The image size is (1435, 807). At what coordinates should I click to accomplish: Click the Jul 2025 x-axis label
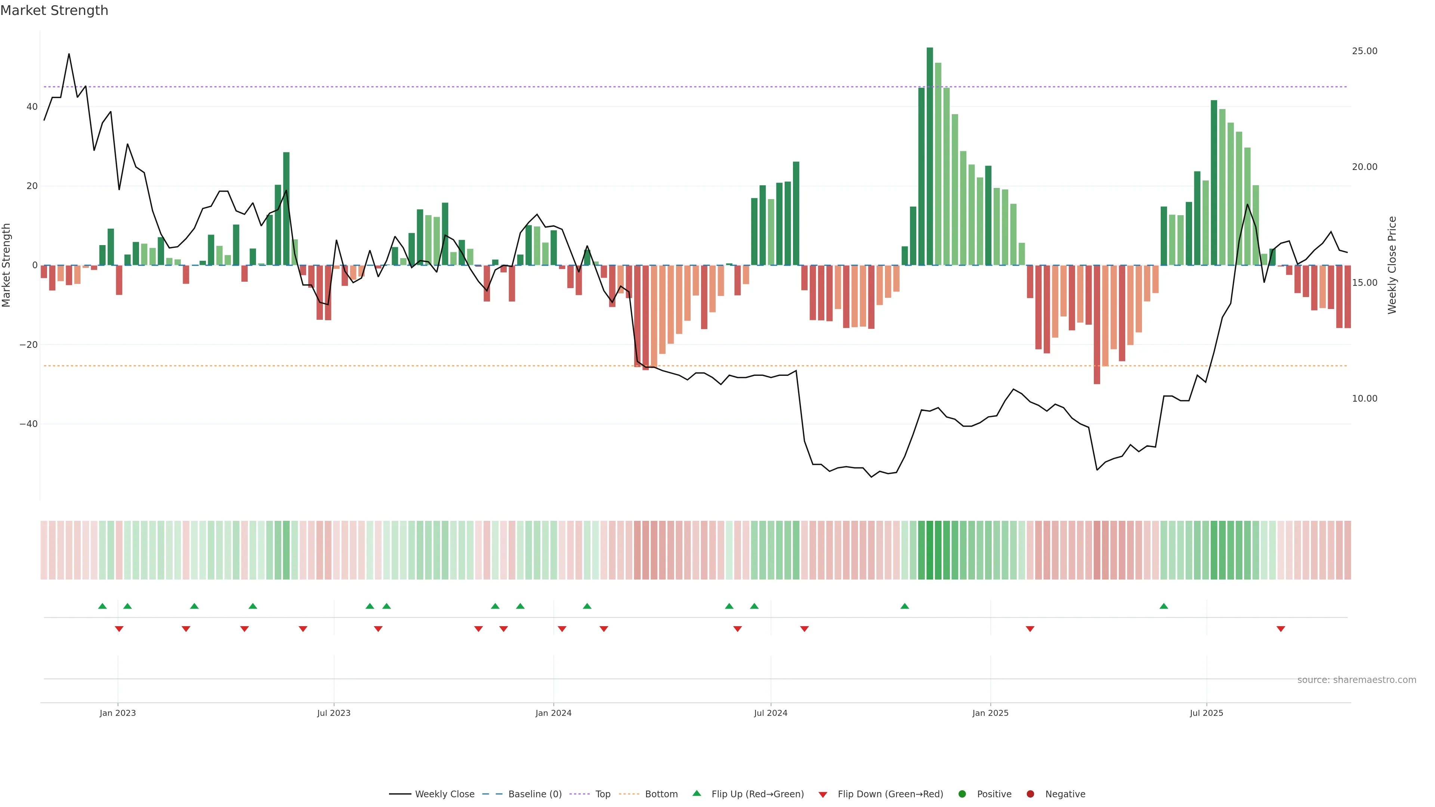[1206, 713]
